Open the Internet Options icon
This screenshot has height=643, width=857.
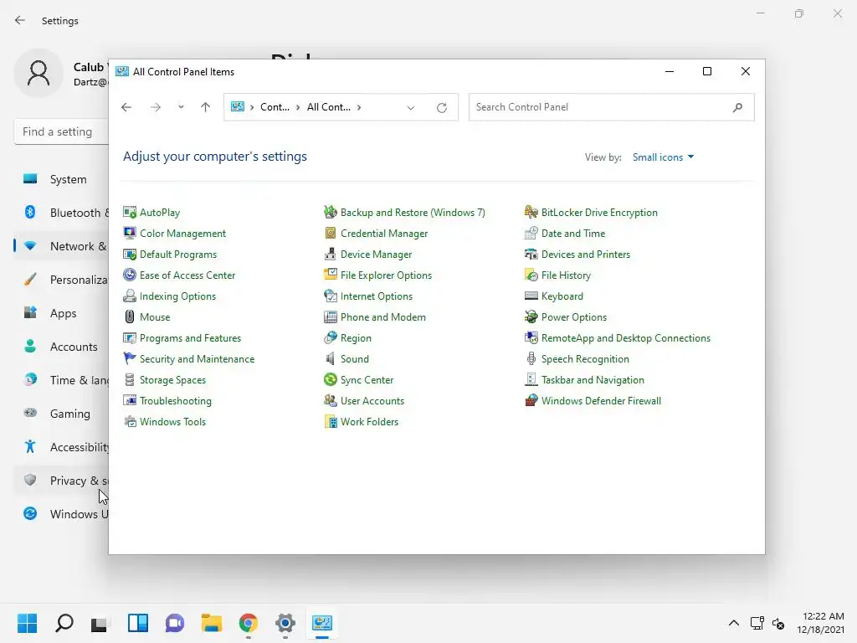330,296
